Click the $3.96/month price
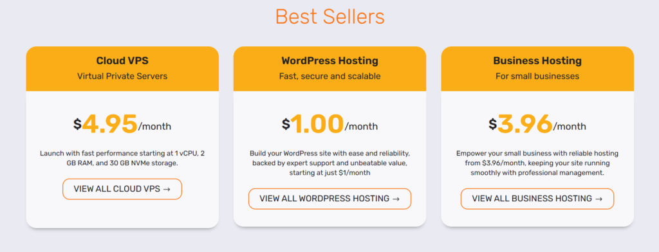This screenshot has height=252, width=659. [537, 124]
